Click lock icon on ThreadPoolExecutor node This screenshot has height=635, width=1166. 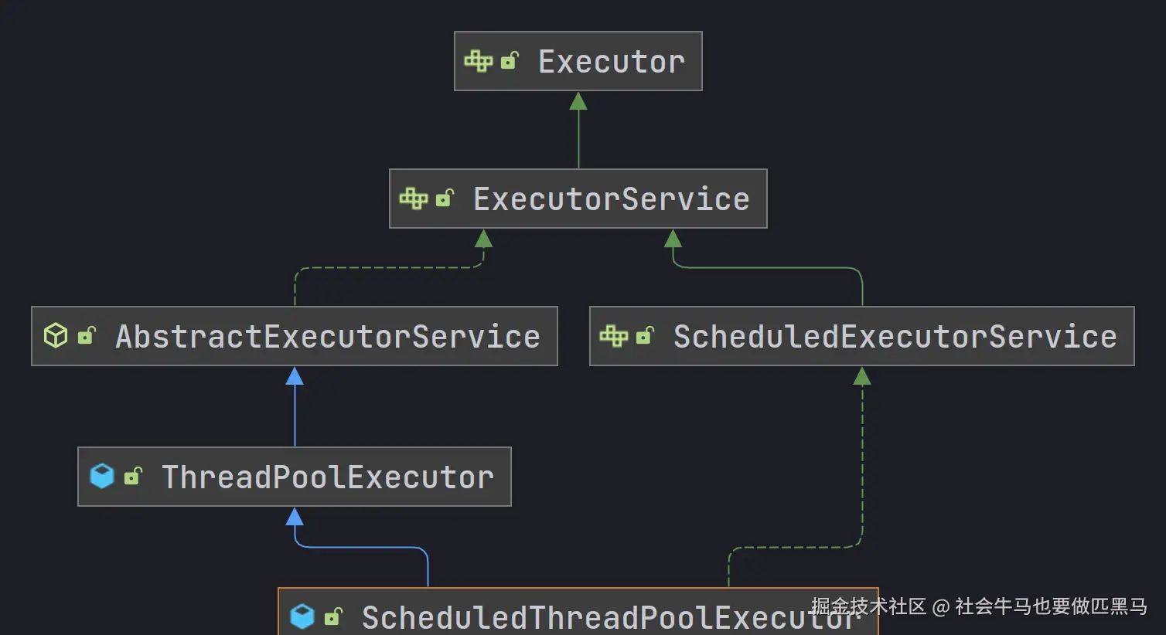134,477
